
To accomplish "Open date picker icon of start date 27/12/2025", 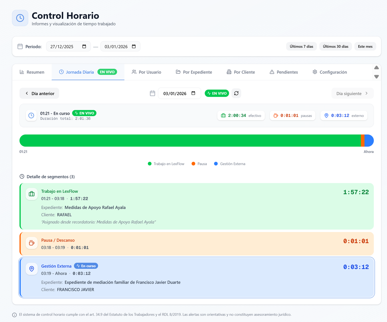I will coord(84,47).
